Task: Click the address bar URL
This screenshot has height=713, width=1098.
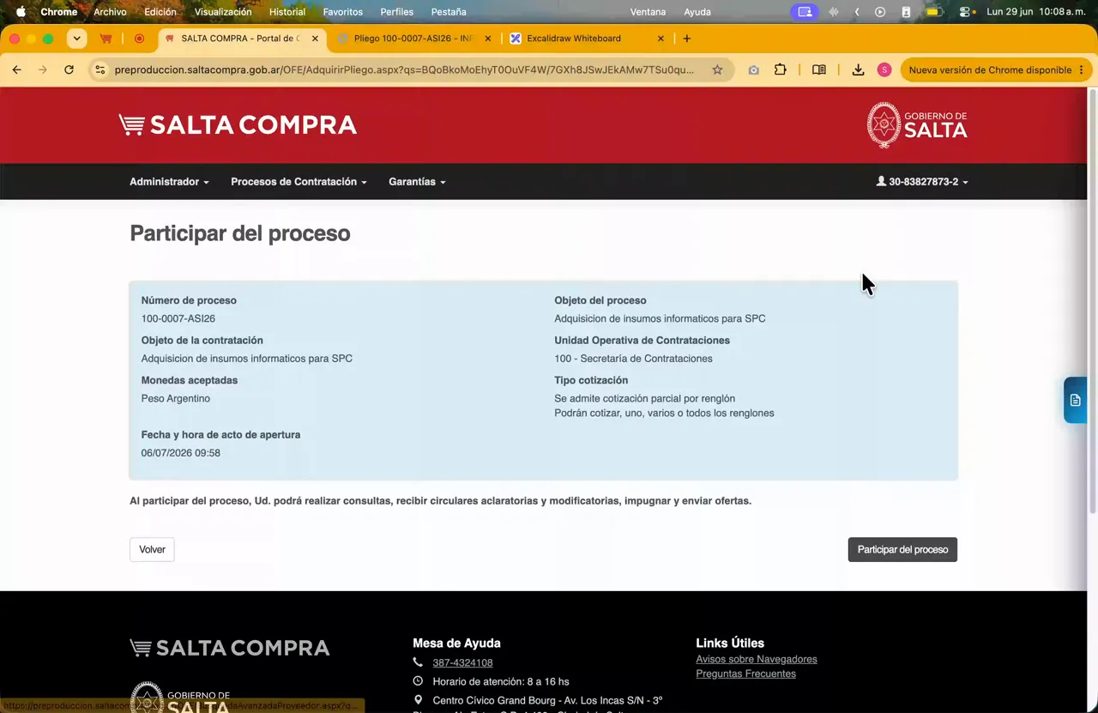Action: pos(404,69)
